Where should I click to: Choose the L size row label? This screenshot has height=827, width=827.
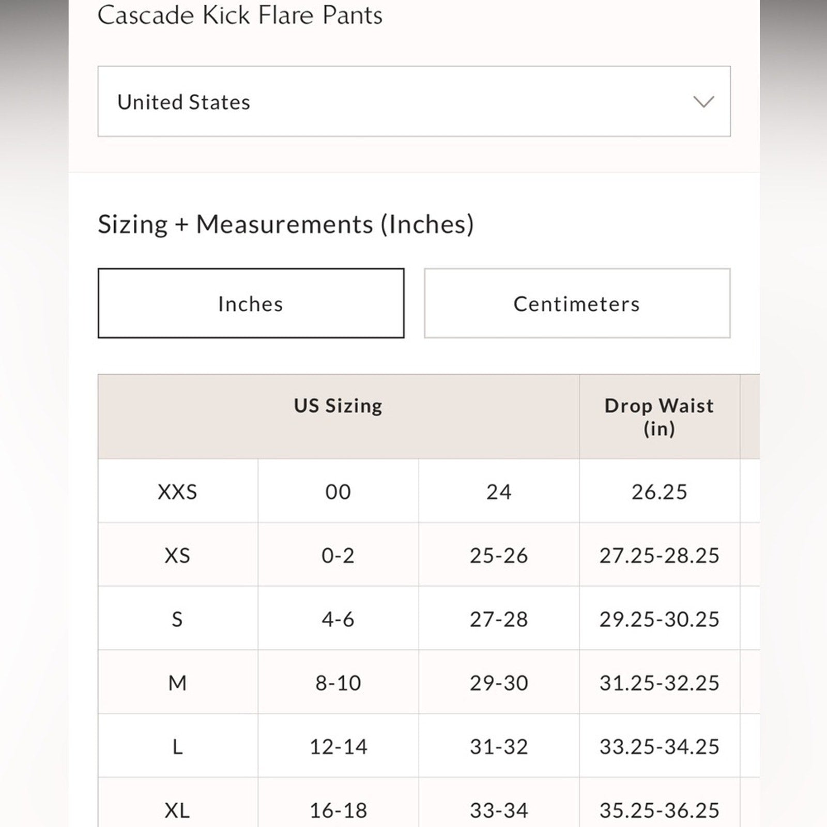point(177,747)
